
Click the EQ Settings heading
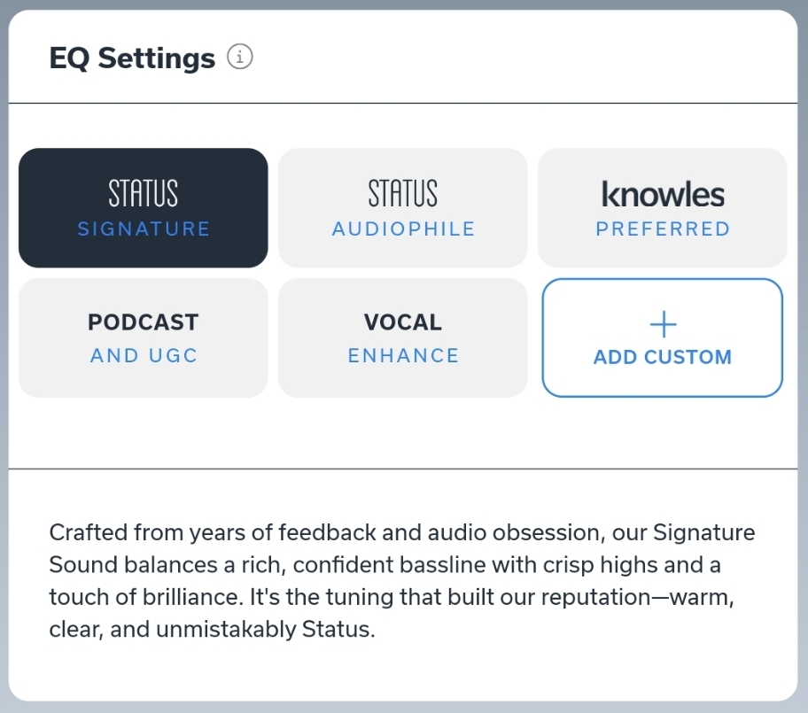click(132, 58)
